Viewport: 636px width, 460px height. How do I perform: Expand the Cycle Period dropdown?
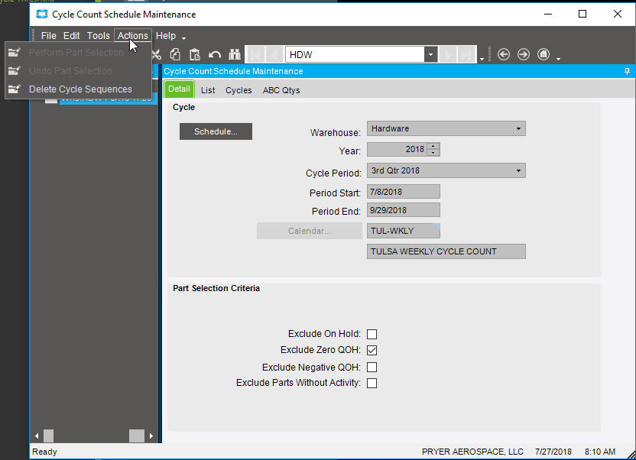coord(519,170)
